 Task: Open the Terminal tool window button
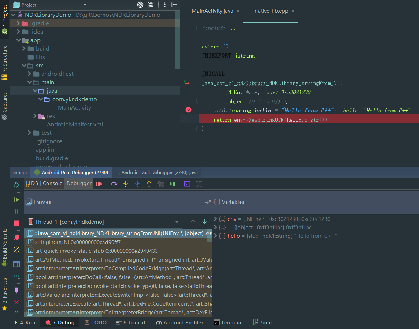coord(228,322)
